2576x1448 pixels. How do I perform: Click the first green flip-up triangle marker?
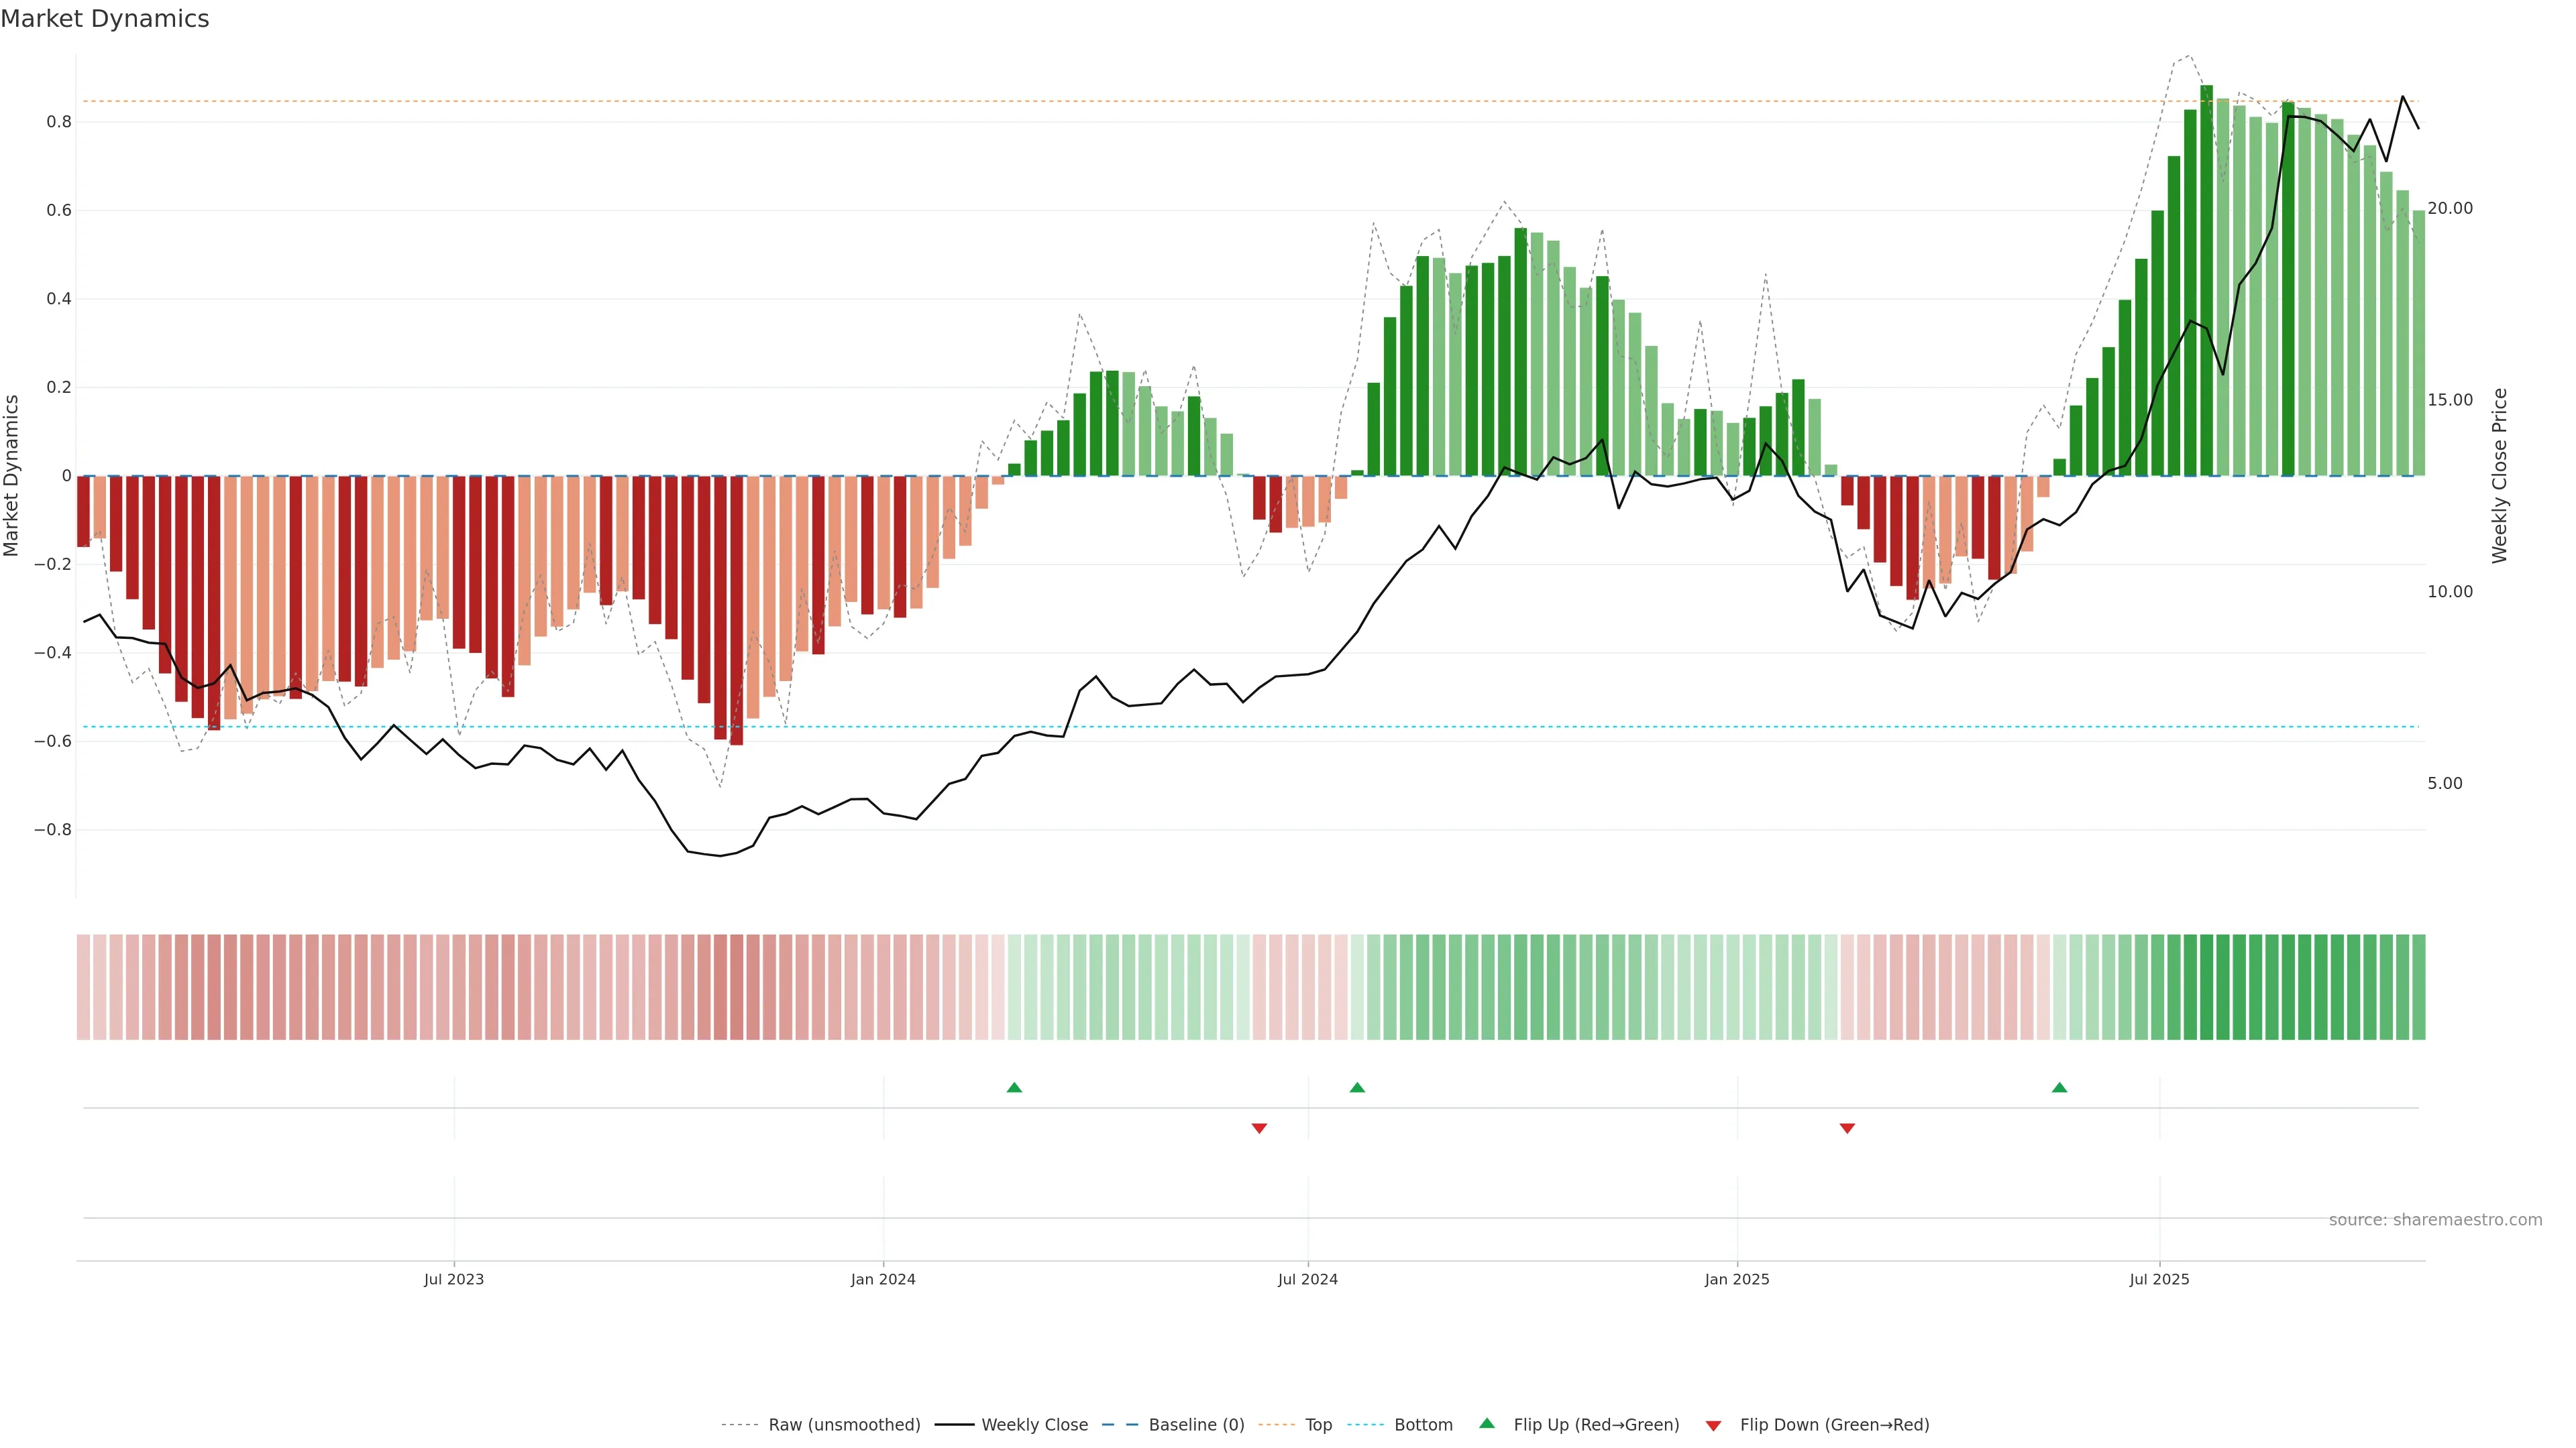click(1014, 1087)
